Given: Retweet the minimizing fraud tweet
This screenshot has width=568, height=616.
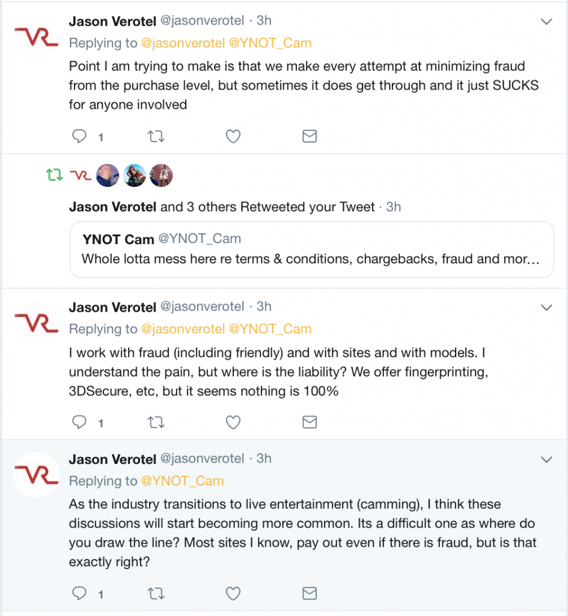Looking at the screenshot, I should tap(156, 137).
